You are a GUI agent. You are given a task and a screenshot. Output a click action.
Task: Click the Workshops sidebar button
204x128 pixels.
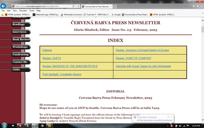tap(21, 47)
